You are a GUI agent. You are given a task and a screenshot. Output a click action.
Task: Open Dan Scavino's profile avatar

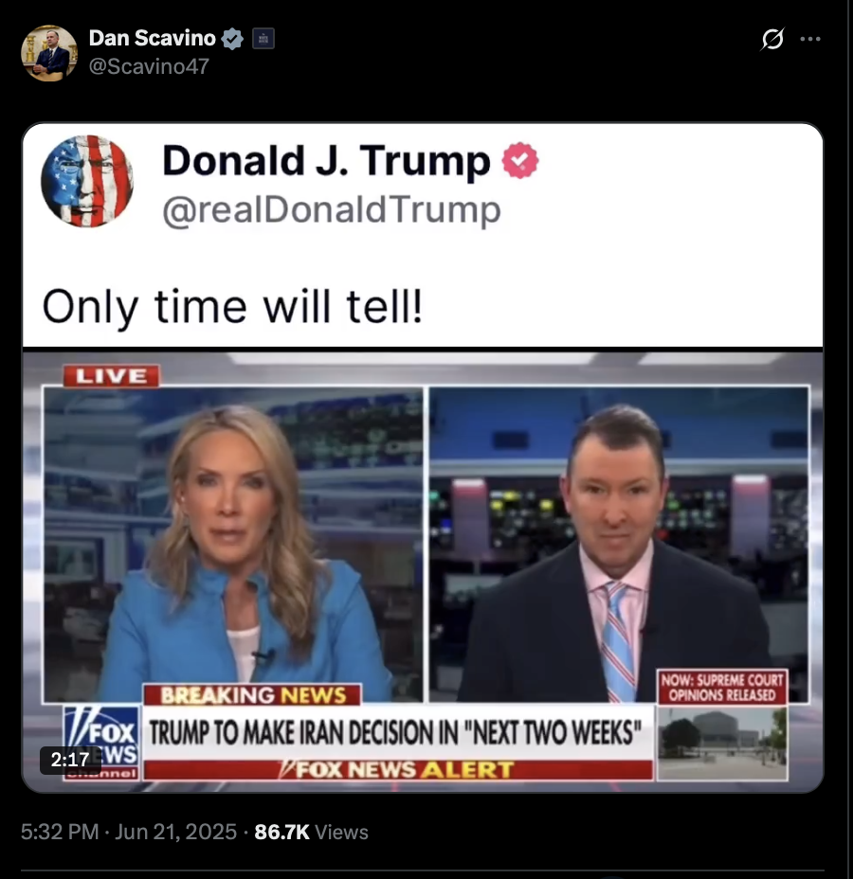pyautogui.click(x=49, y=53)
